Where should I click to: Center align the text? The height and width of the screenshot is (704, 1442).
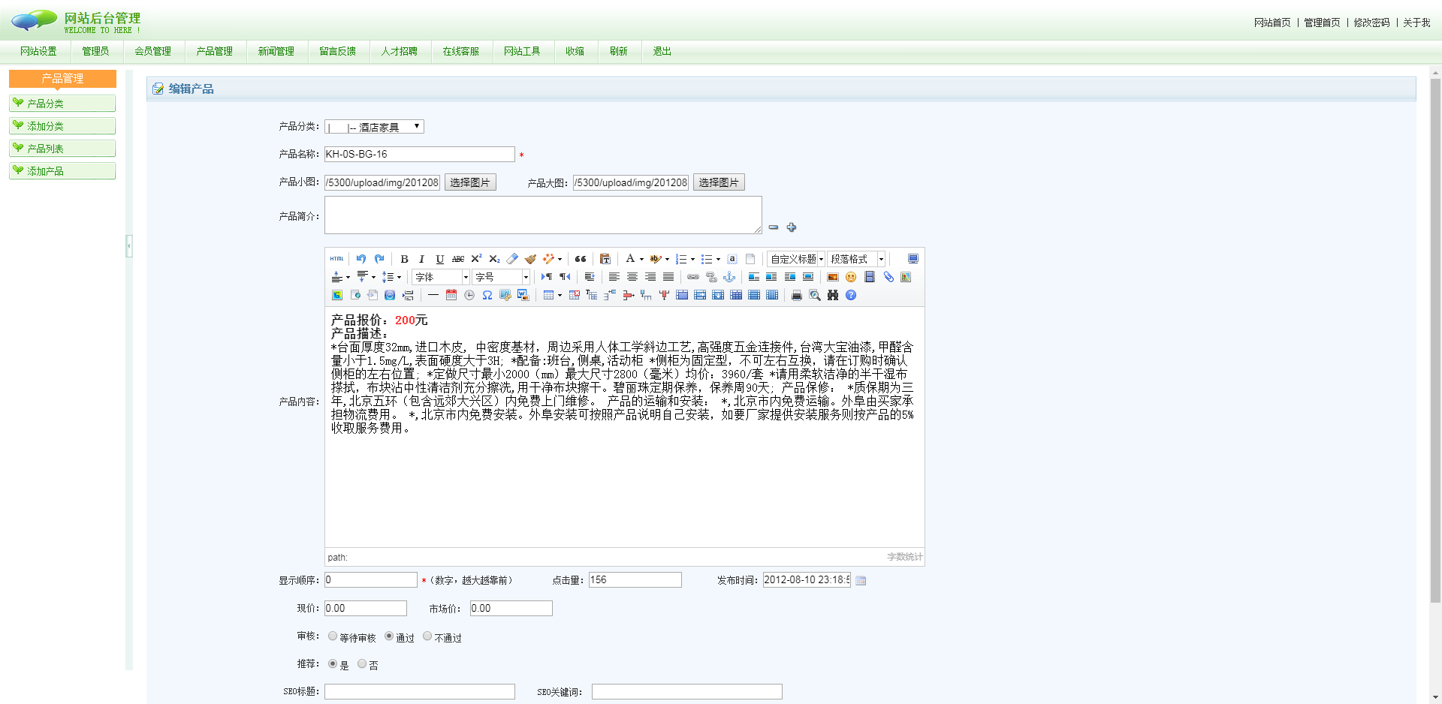[632, 277]
